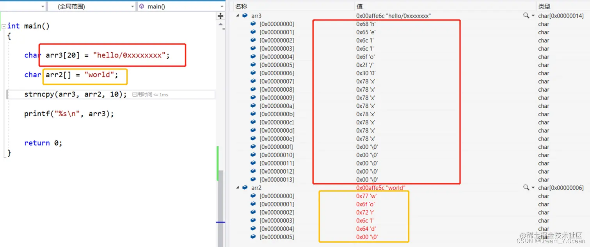Click the magnifier visualizer icon on arr3 row

[526, 16]
